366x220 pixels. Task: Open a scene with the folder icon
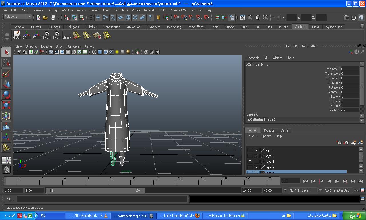tap(45, 17)
